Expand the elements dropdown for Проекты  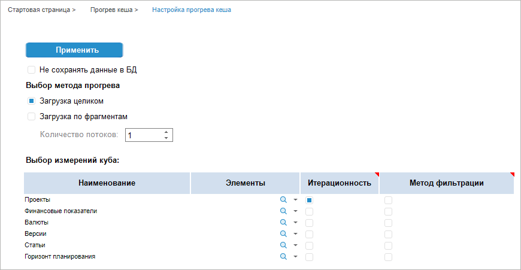(x=295, y=200)
